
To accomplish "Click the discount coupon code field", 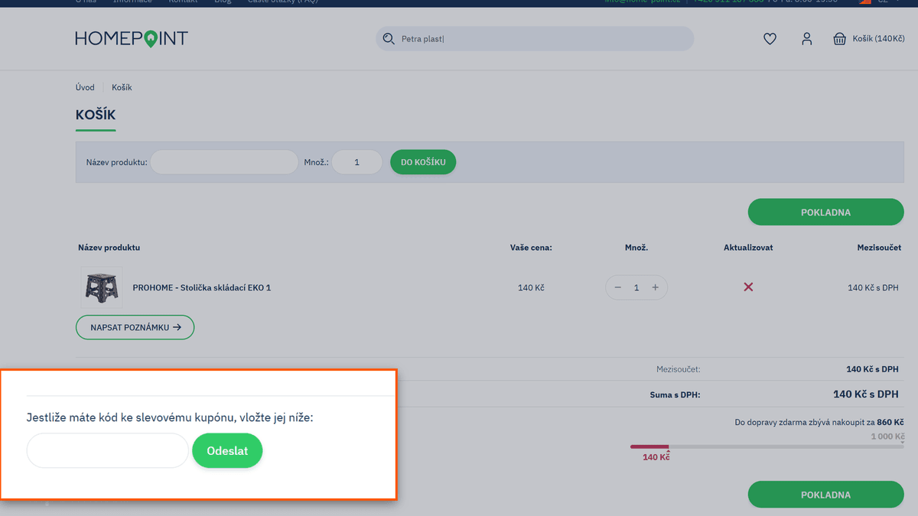I will [107, 451].
